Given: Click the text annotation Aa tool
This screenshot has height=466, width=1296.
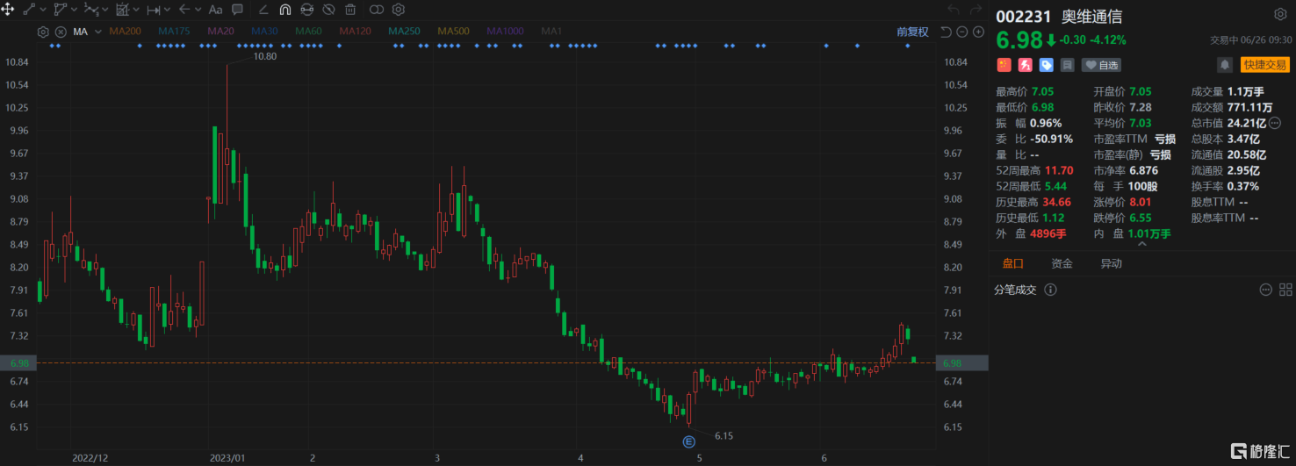Looking at the screenshot, I should click(x=215, y=10).
